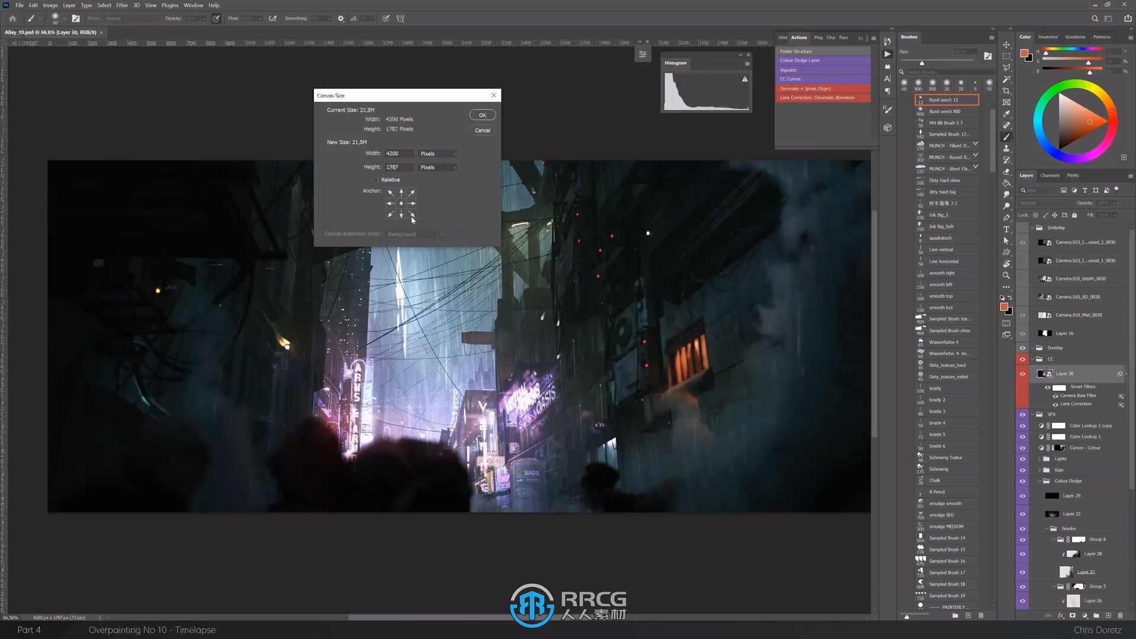Select the Crop tool

[x=1006, y=91]
